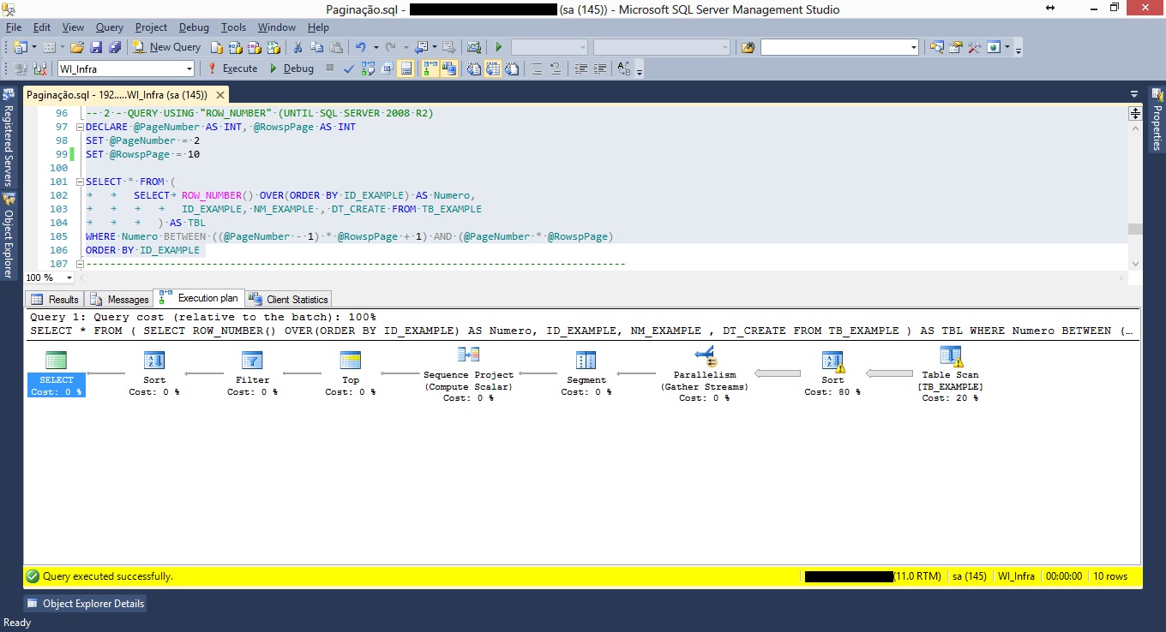Open the query toolbar overflow options

(x=639, y=72)
